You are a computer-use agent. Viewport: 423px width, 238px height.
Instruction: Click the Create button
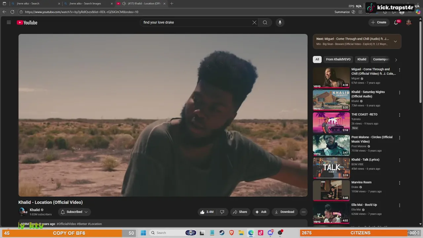click(379, 22)
